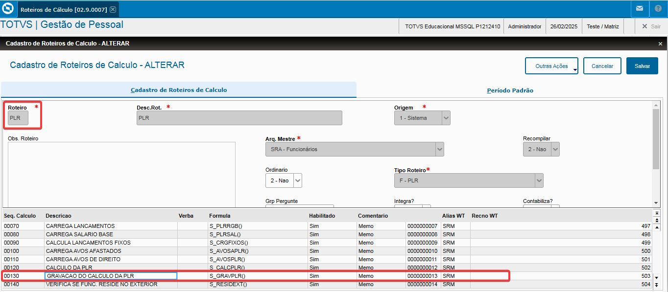Click the S_AVOSAPLR() formula cell
The width and height of the screenshot is (668, 292).
258,251
